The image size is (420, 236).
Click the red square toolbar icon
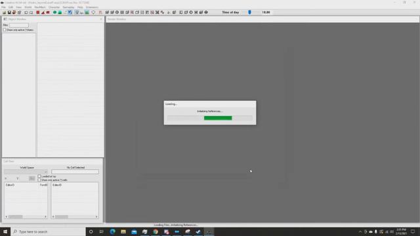pyautogui.click(x=38, y=12)
